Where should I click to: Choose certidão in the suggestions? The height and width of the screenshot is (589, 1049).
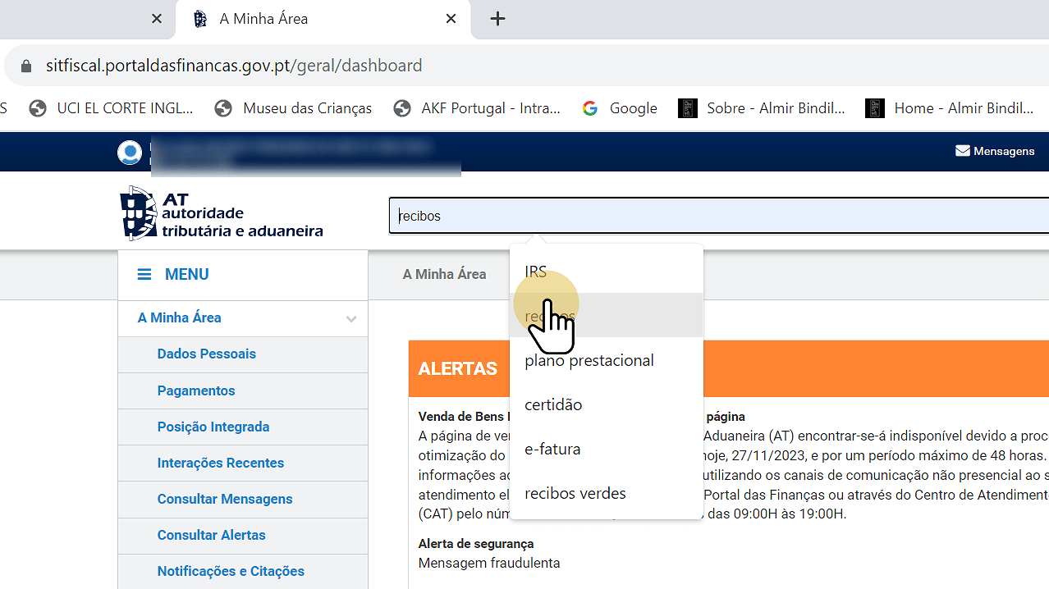tap(553, 404)
